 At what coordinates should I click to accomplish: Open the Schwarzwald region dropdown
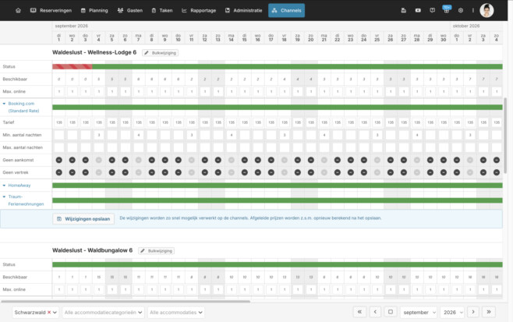(35, 313)
